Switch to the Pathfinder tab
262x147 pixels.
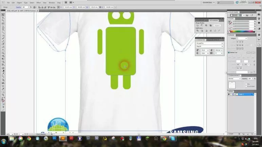click(214, 20)
